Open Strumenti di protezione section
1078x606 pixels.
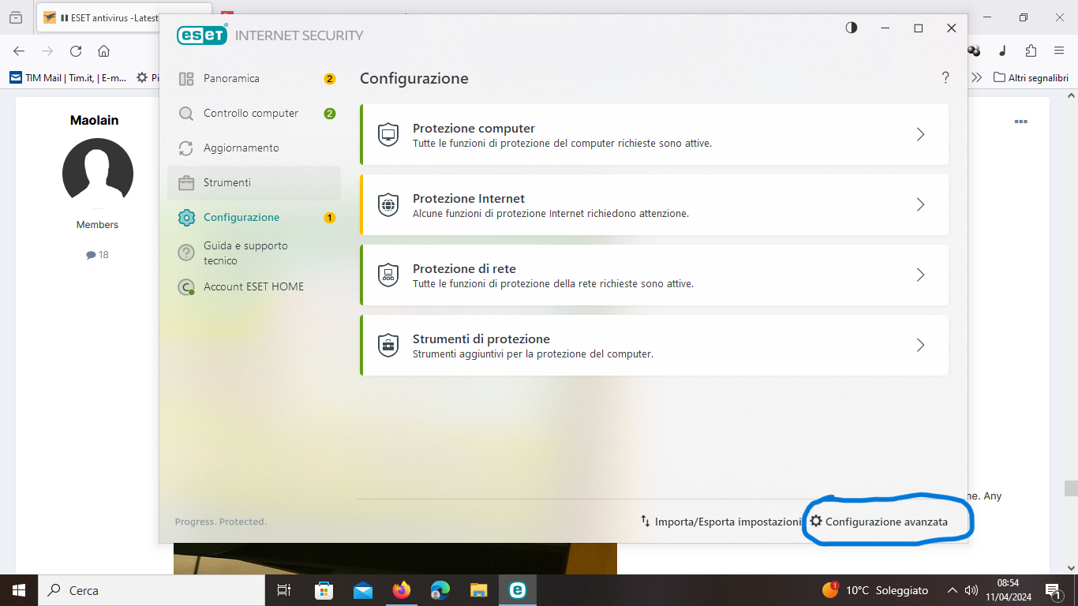[654, 346]
